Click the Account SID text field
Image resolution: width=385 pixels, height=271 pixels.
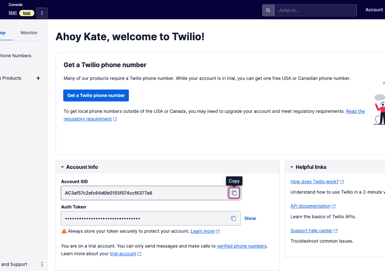(x=145, y=193)
